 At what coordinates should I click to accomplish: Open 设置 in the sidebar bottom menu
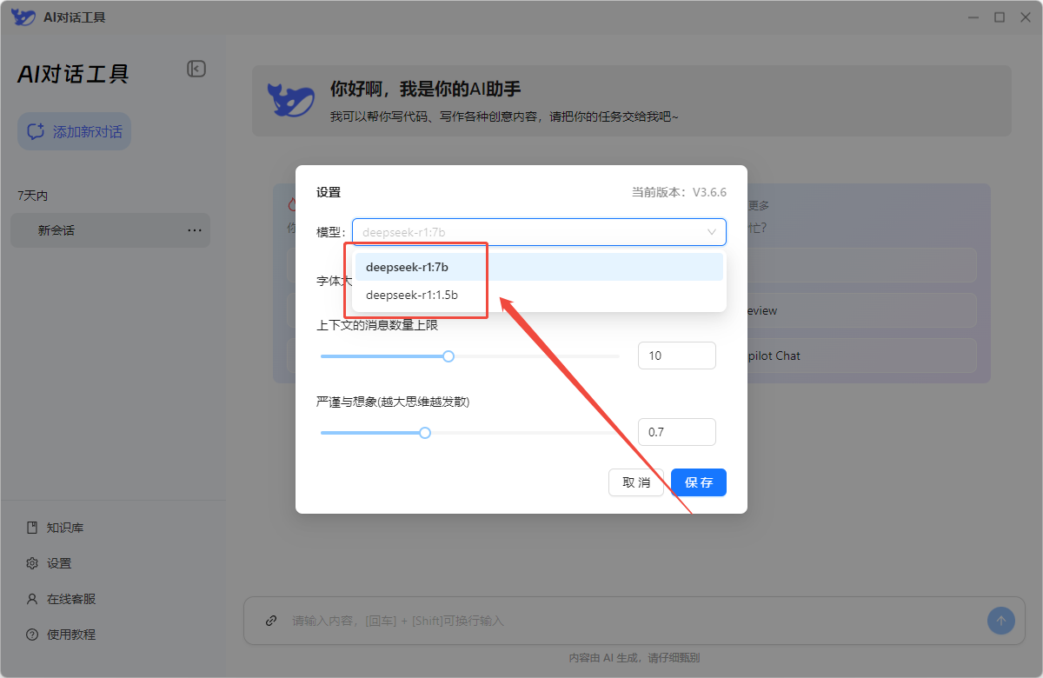pos(50,563)
